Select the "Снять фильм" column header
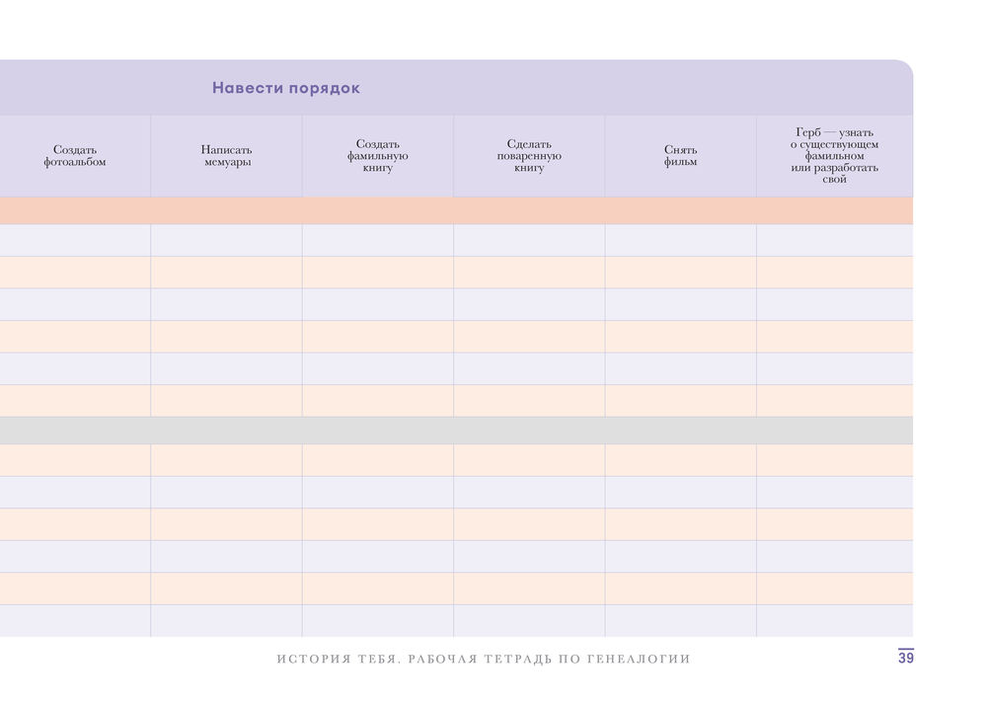 [680, 156]
